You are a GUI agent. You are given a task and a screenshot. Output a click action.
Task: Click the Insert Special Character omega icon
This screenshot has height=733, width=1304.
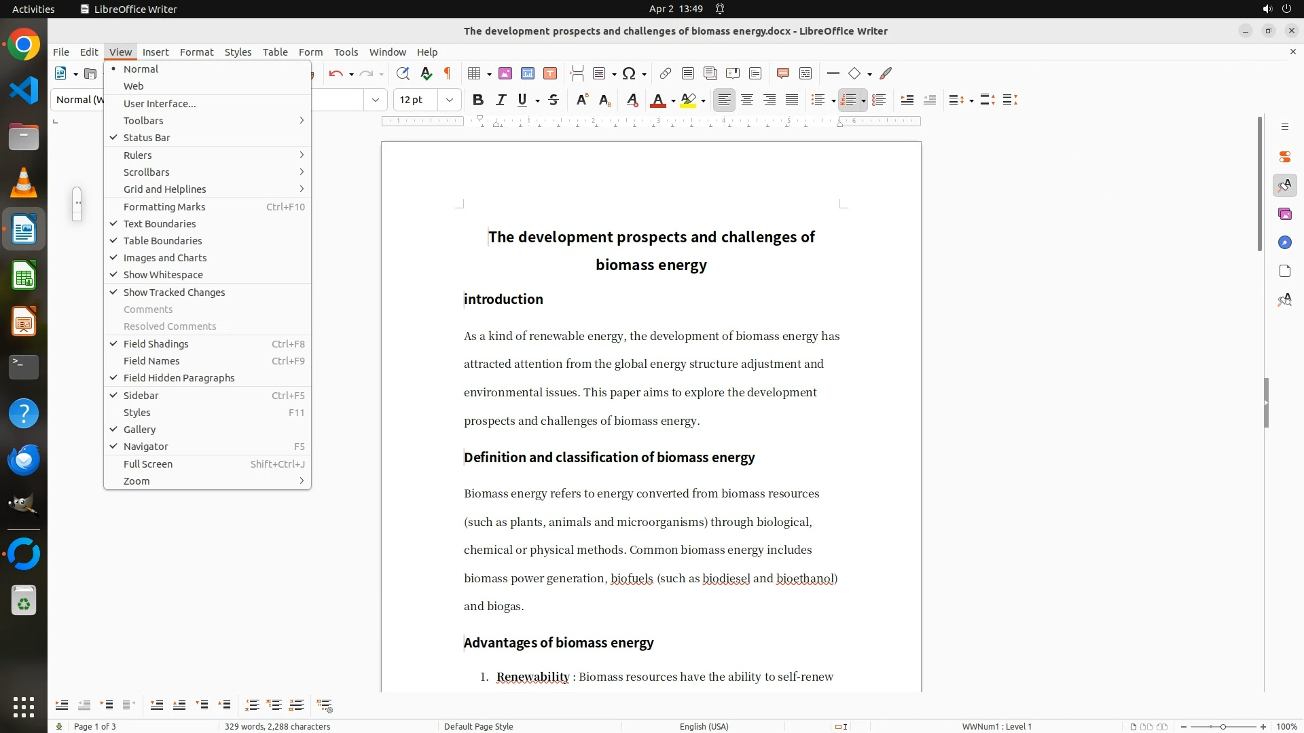(x=629, y=73)
